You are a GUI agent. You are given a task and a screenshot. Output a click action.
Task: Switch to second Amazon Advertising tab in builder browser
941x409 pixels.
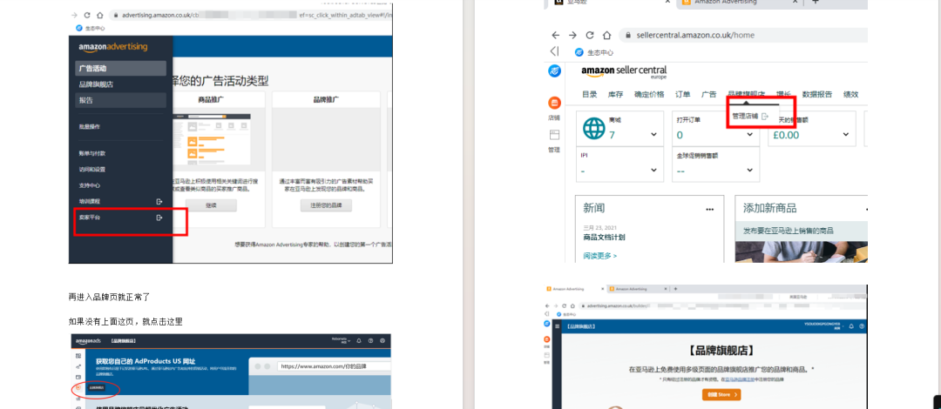tap(637, 289)
